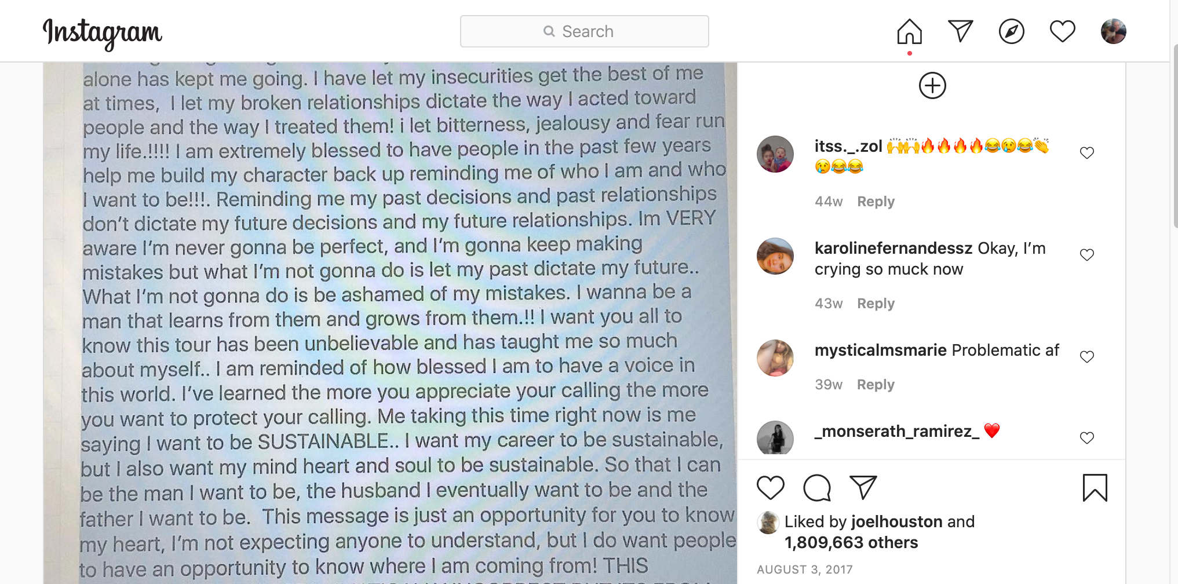Click the Search input field
The height and width of the screenshot is (584, 1178).
584,31
